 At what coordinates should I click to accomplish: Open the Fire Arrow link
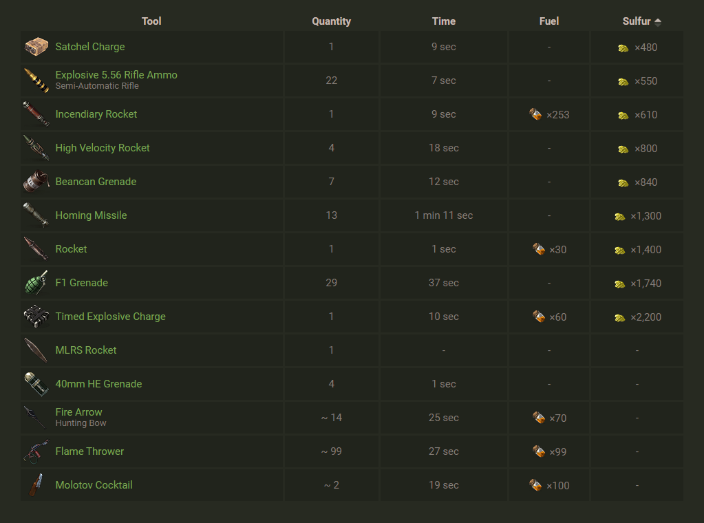pos(79,412)
